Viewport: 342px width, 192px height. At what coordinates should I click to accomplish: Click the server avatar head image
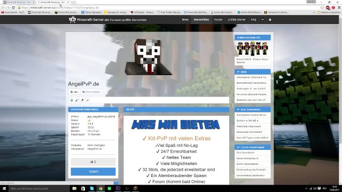click(x=149, y=57)
